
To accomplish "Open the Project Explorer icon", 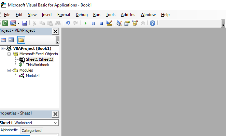I will [x=119, y=23].
